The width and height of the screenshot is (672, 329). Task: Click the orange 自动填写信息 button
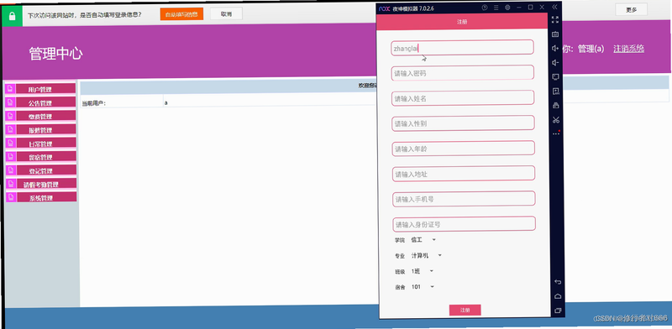tap(181, 13)
